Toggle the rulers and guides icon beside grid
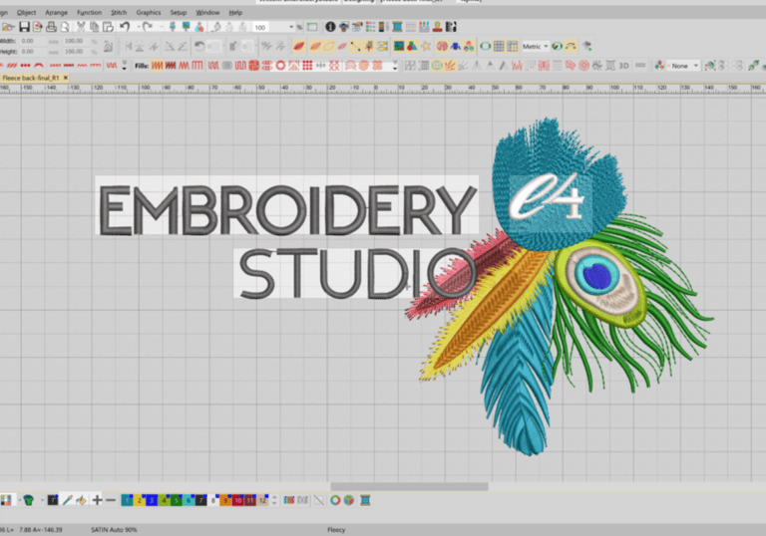Viewport: 766px width, 536px height. (x=512, y=47)
